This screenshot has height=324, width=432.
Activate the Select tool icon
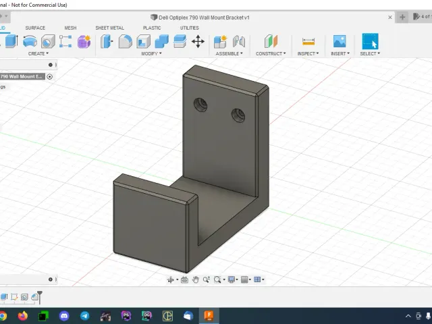point(370,42)
